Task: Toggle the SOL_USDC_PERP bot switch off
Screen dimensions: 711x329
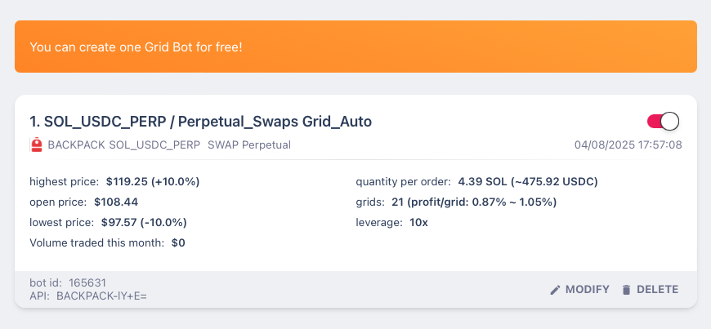Action: [663, 122]
